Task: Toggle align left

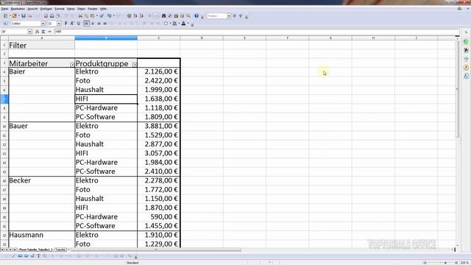Action: tap(87, 24)
